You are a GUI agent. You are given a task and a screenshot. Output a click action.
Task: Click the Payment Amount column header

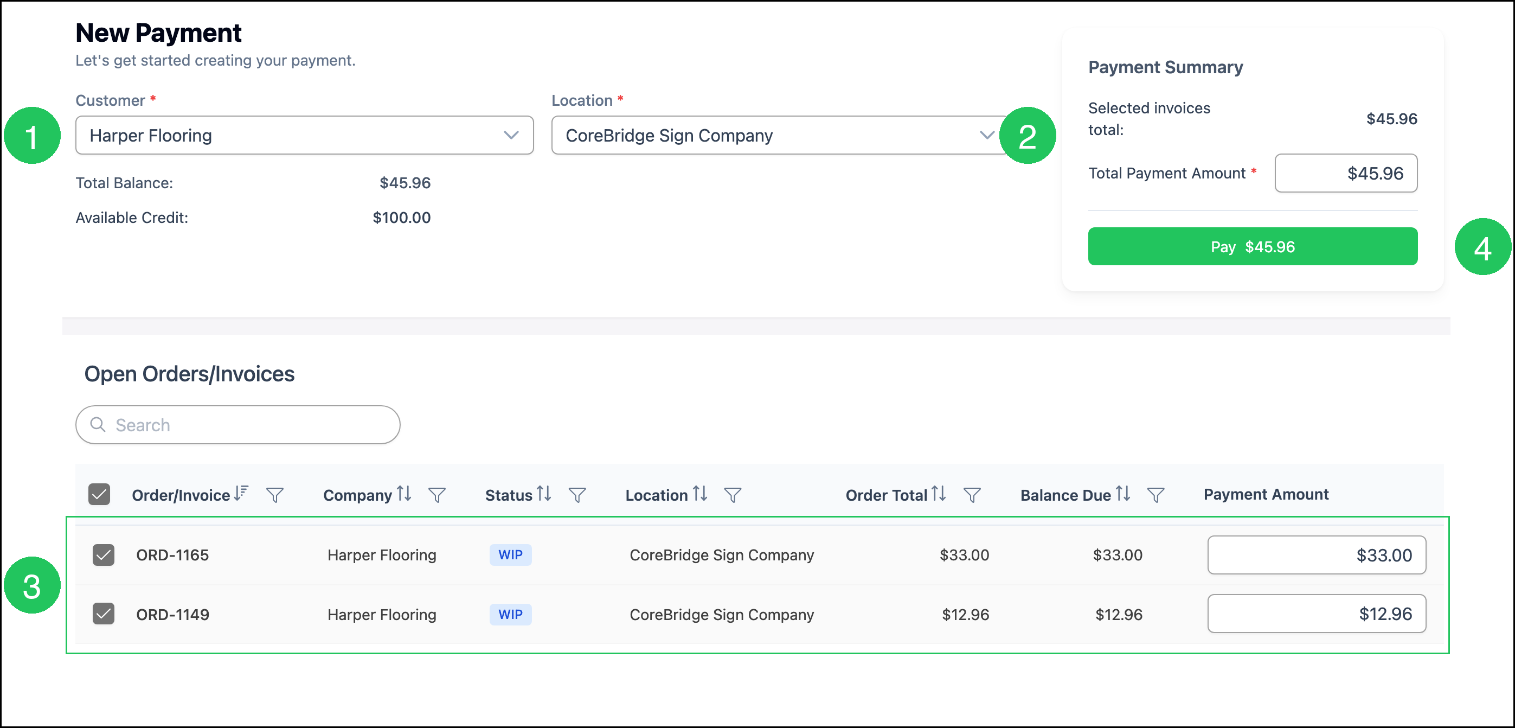coord(1266,494)
